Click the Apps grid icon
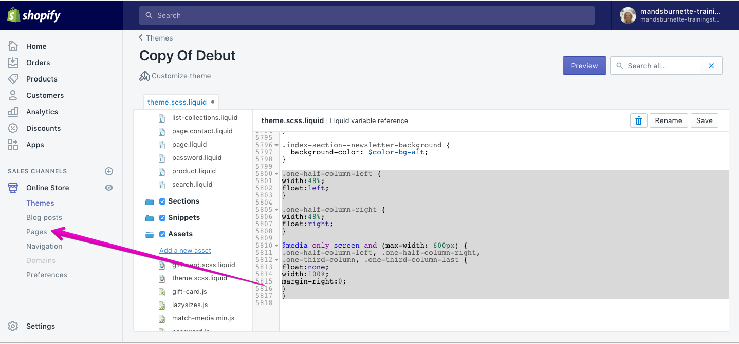Image resolution: width=739 pixels, height=344 pixels. [x=13, y=145]
